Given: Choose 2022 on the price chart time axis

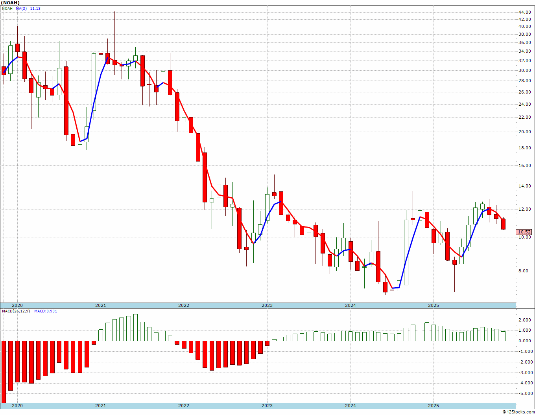Looking at the screenshot, I should (184, 305).
